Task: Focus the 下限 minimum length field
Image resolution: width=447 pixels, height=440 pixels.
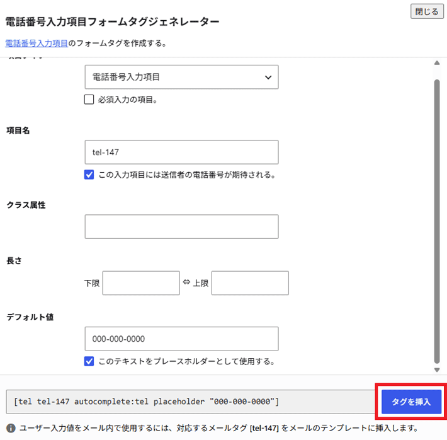Action: 141,283
